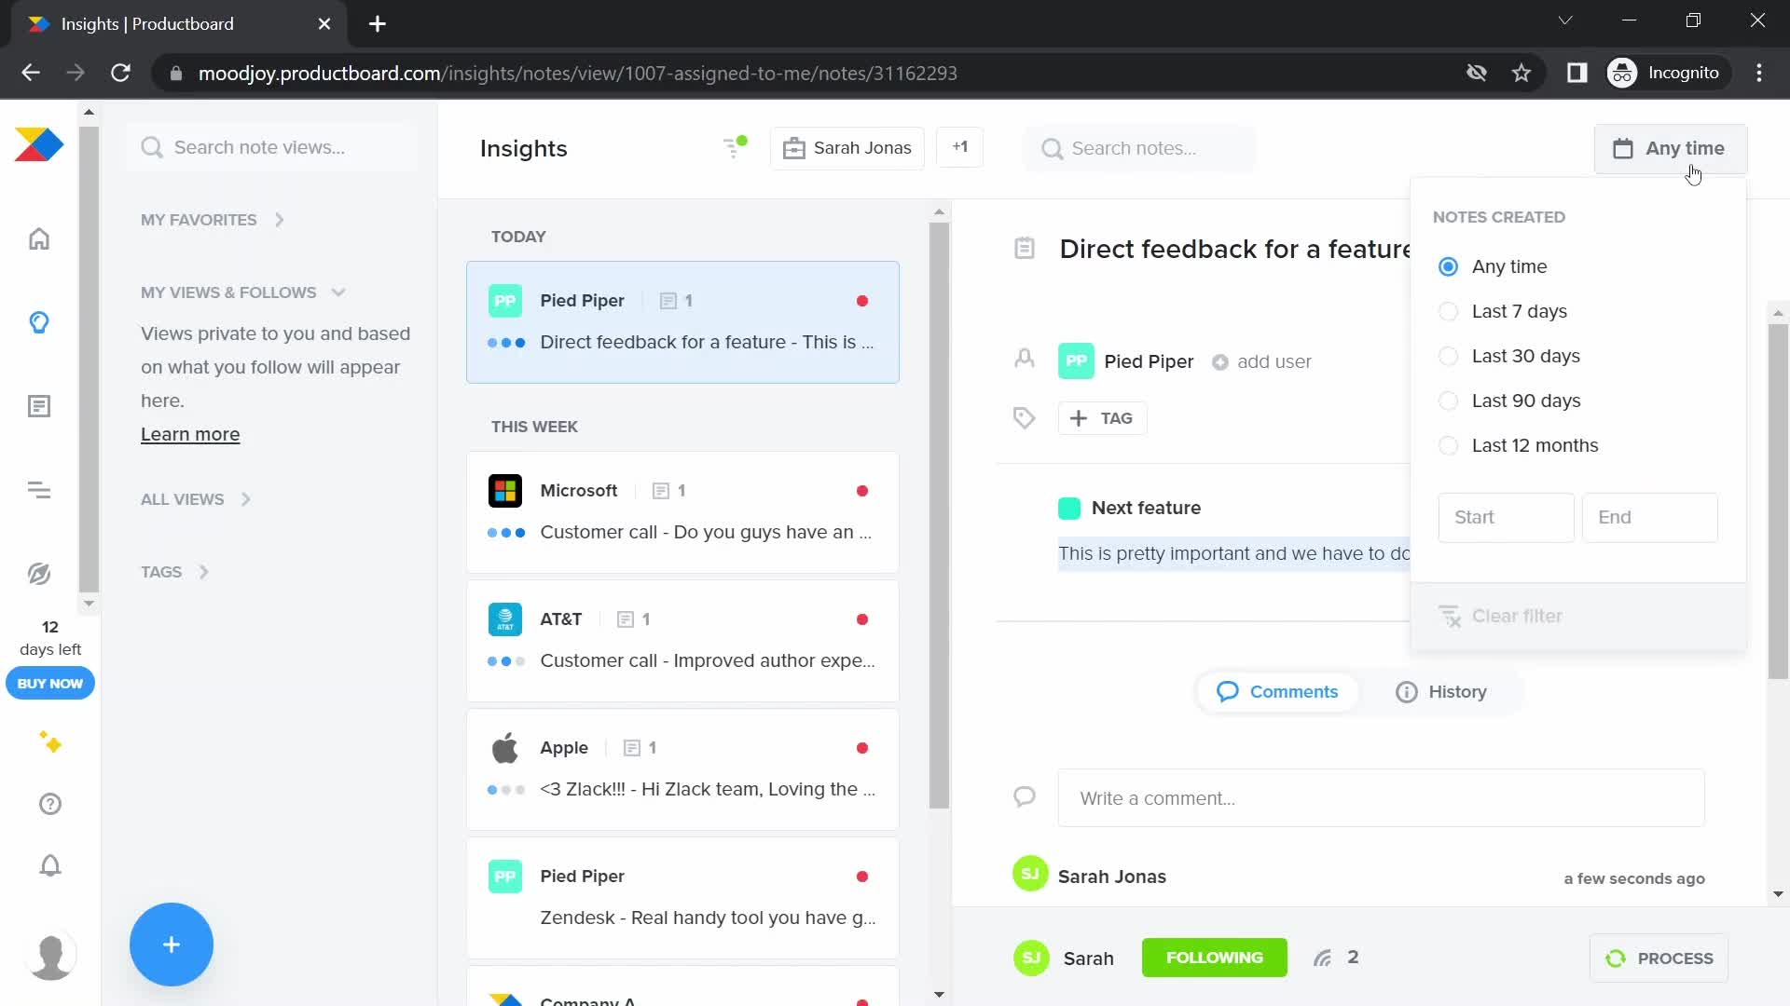The width and height of the screenshot is (1790, 1006).
Task: Open AT&T Customer call note
Action: [682, 641]
